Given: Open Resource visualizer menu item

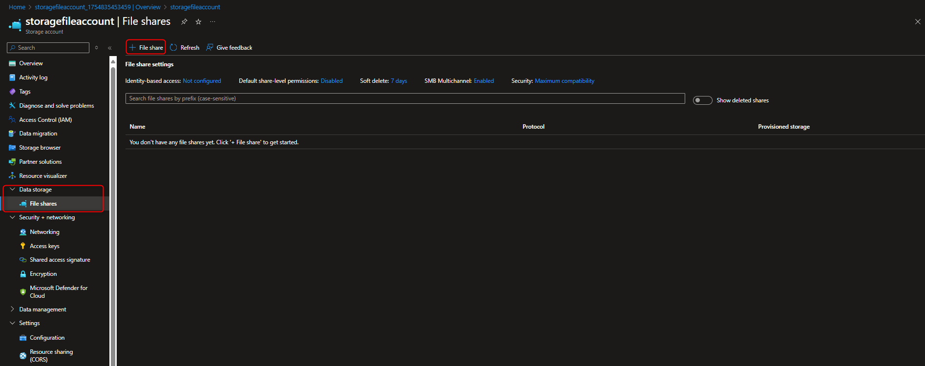Looking at the screenshot, I should pyautogui.click(x=43, y=176).
